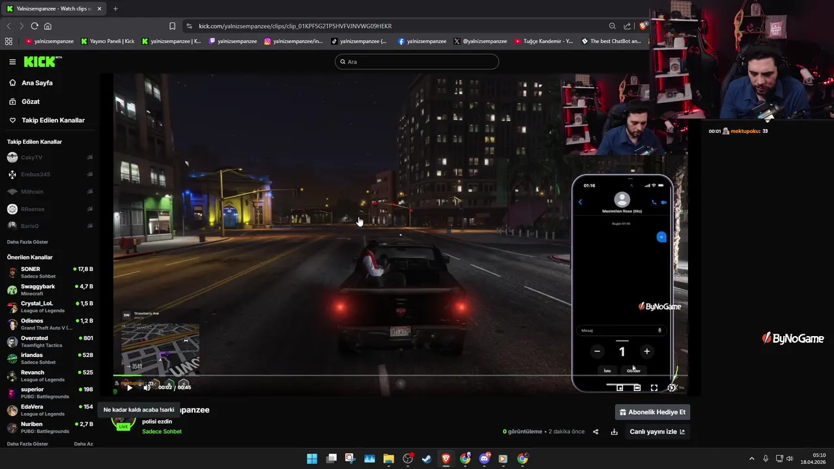Launch File Explorer from the taskbar

(388, 459)
